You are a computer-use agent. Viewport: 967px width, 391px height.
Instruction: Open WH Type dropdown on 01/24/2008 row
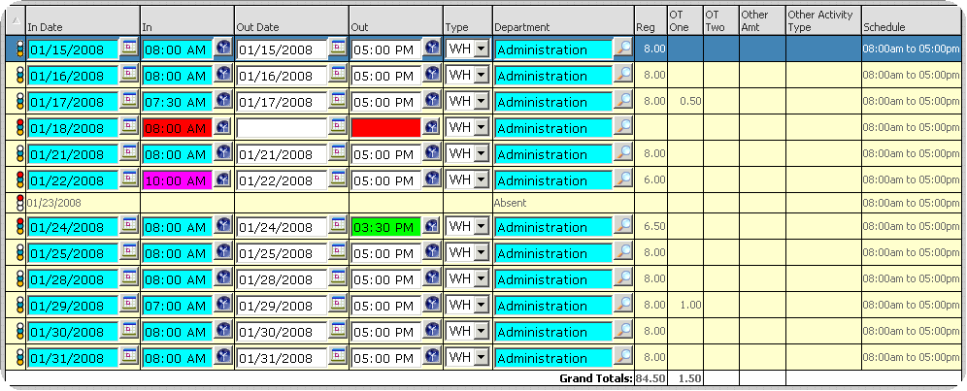coord(481,227)
